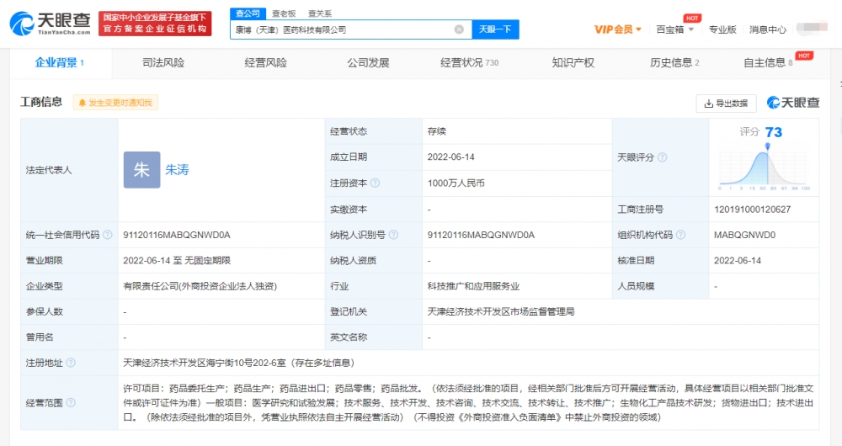This screenshot has width=842, height=446.
Task: Click help icon next to 统一社会信用代码
Action: [x=108, y=235]
